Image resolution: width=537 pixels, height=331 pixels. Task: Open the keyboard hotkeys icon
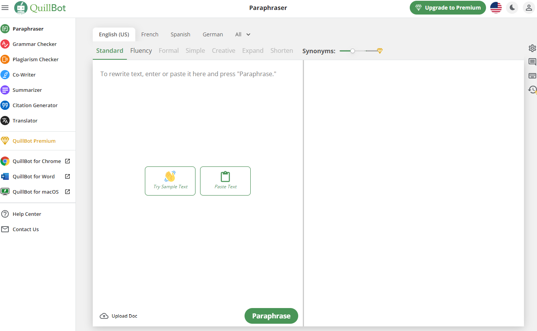point(532,76)
